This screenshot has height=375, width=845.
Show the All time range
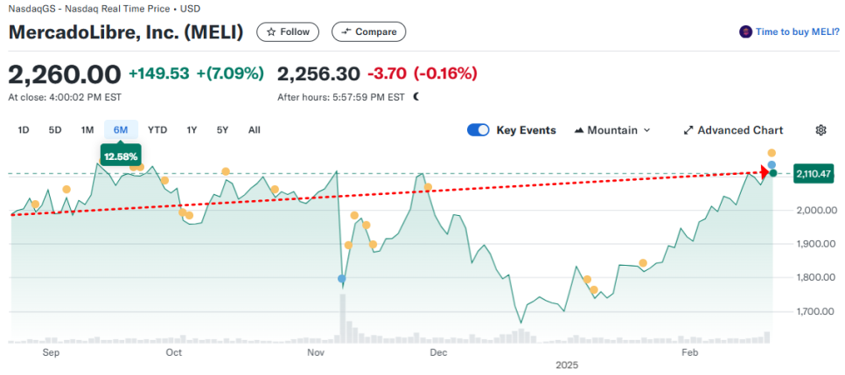(x=255, y=130)
